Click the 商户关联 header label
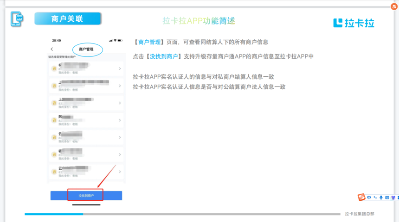Screen dimensions: 399x222 pos(68,19)
